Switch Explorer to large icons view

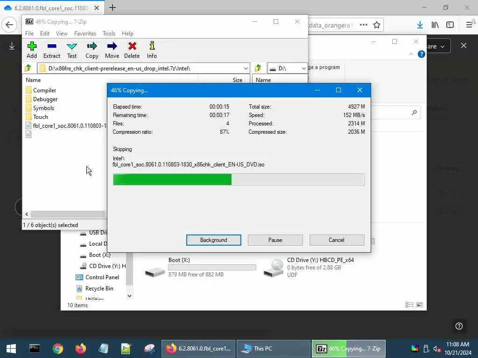pyautogui.click(x=420, y=305)
